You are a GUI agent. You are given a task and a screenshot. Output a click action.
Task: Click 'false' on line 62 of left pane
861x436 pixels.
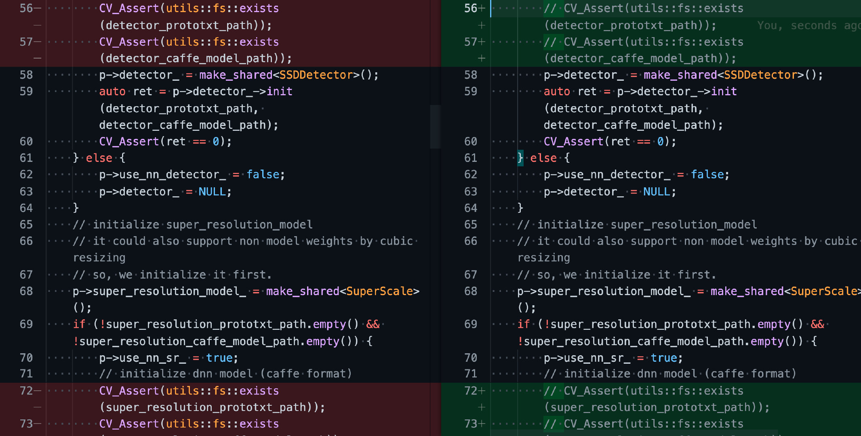click(263, 174)
